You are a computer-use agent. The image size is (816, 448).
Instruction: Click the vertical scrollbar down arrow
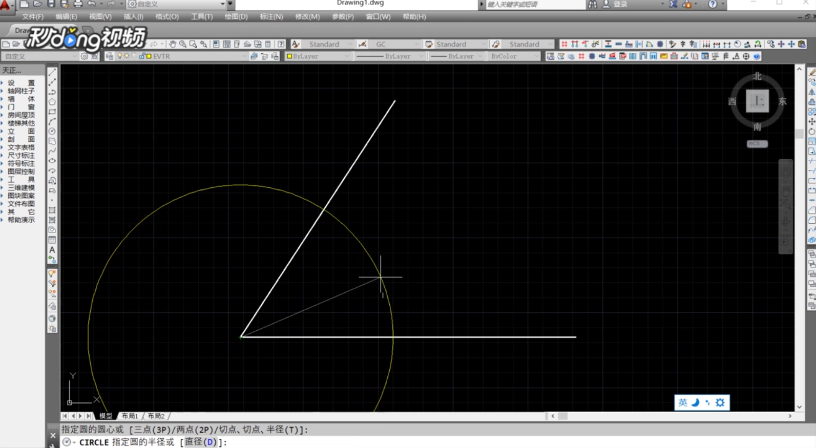coord(799,407)
